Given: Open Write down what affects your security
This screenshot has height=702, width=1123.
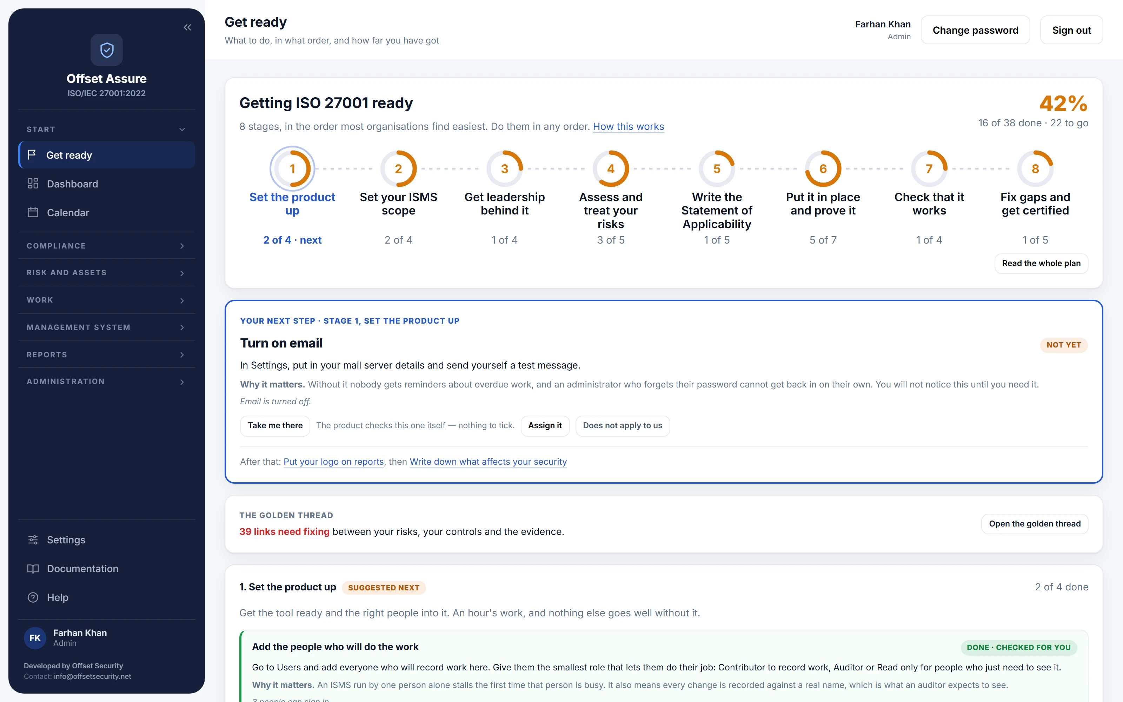Looking at the screenshot, I should tap(488, 462).
